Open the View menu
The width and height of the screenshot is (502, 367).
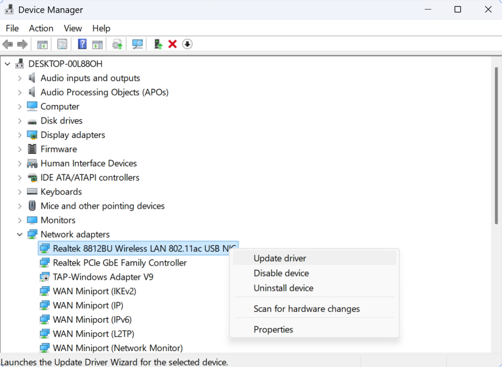73,28
